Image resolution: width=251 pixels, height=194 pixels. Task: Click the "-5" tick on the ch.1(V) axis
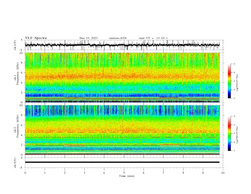(22, 50)
